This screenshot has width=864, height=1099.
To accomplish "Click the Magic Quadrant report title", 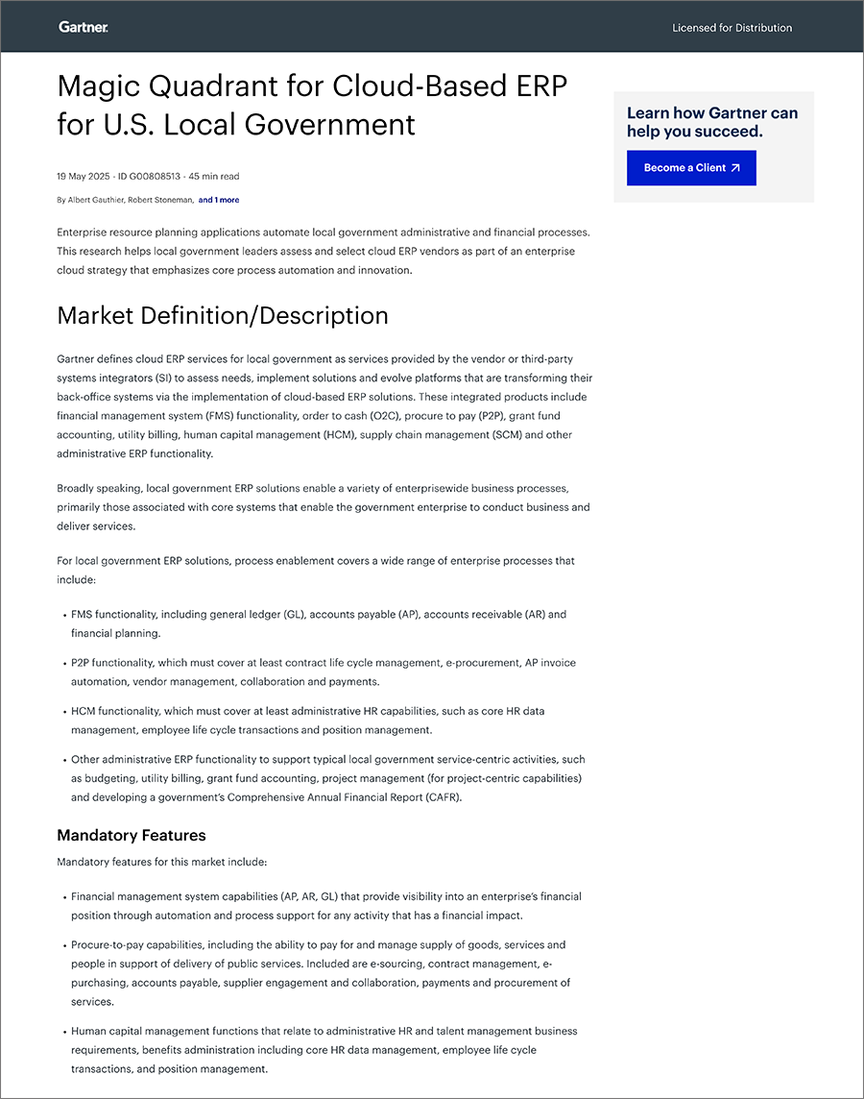I will [312, 105].
